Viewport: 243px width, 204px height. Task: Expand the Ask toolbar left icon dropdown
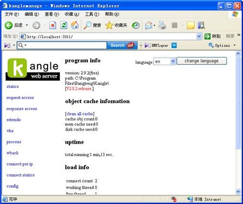tap(14, 46)
